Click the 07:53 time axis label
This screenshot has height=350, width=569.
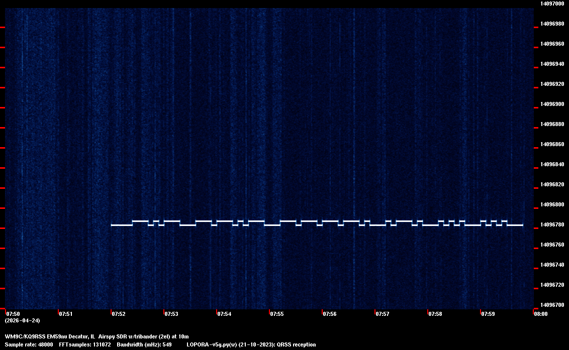[171, 314]
